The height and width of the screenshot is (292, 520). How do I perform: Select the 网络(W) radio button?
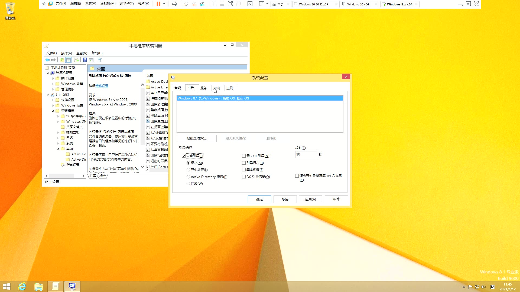coord(188,184)
